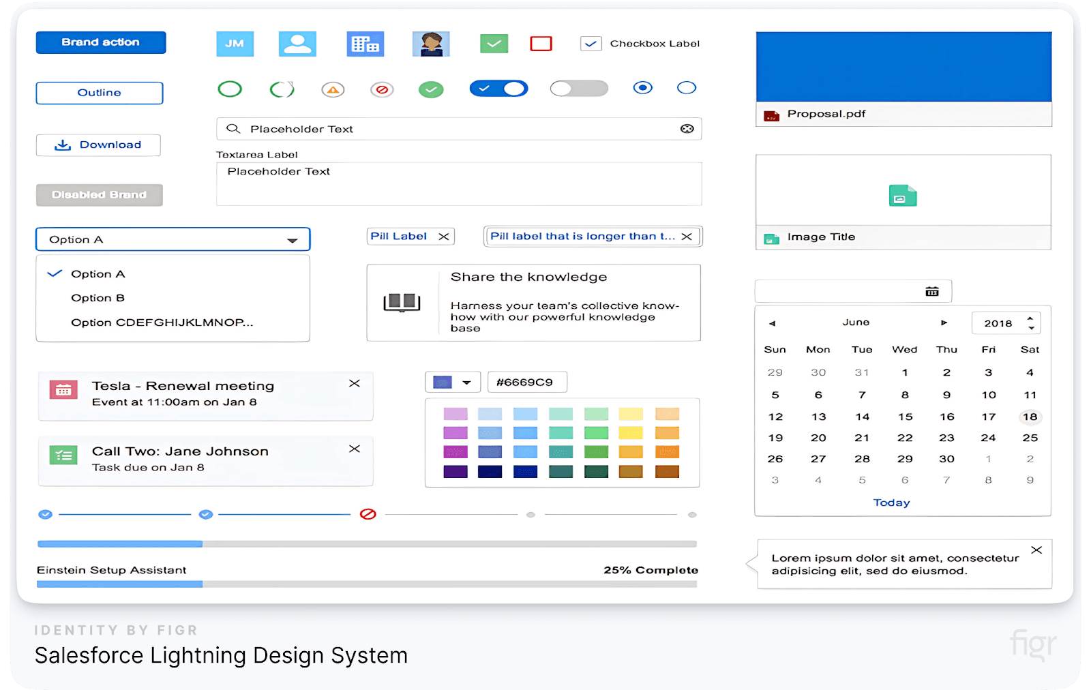1091x690 pixels.
Task: Open the 2018 year selector
Action: 1006,323
